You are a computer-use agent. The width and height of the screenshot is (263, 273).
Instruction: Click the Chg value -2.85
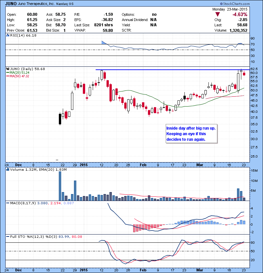click(x=243, y=20)
